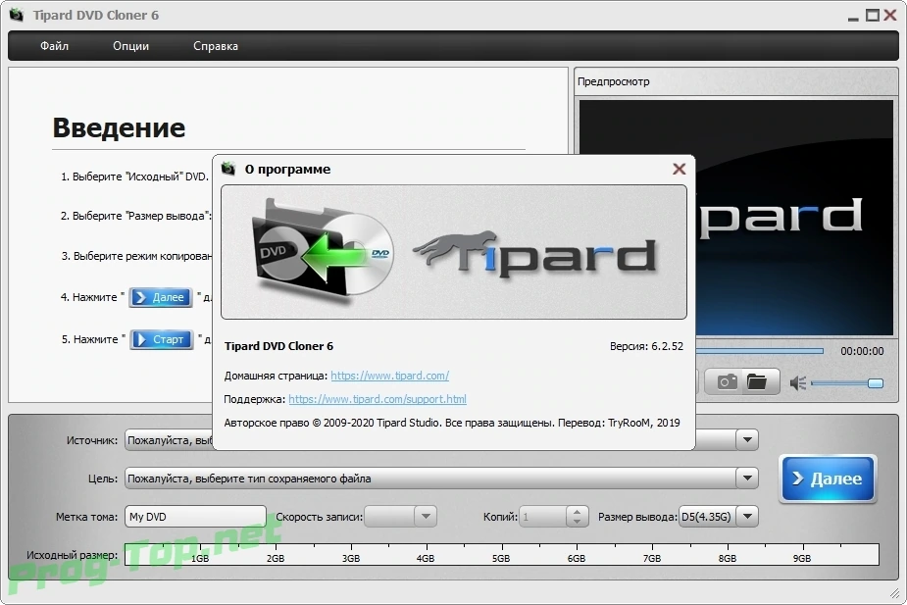This screenshot has height=605, width=907.
Task: Maximize the Tipard DVD Cloner window
Action: pyautogui.click(x=873, y=15)
